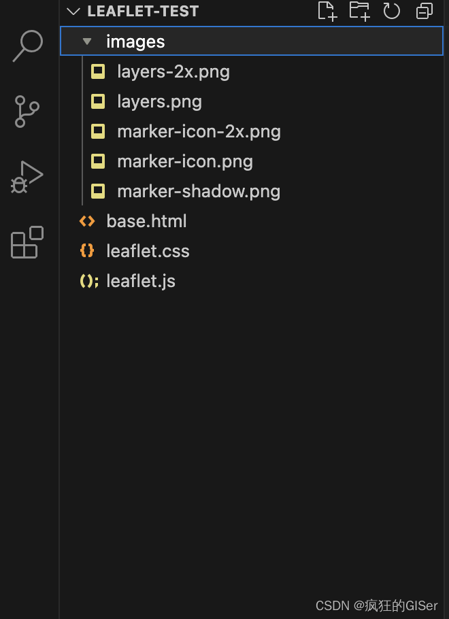
Task: Select the leaflet.css stylesheet
Action: [x=148, y=251]
